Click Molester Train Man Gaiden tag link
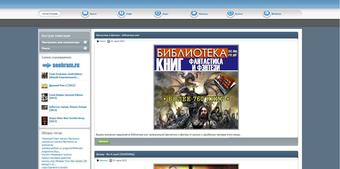Image resolution: width=340 pixels, height=169 pixels. (x=64, y=162)
